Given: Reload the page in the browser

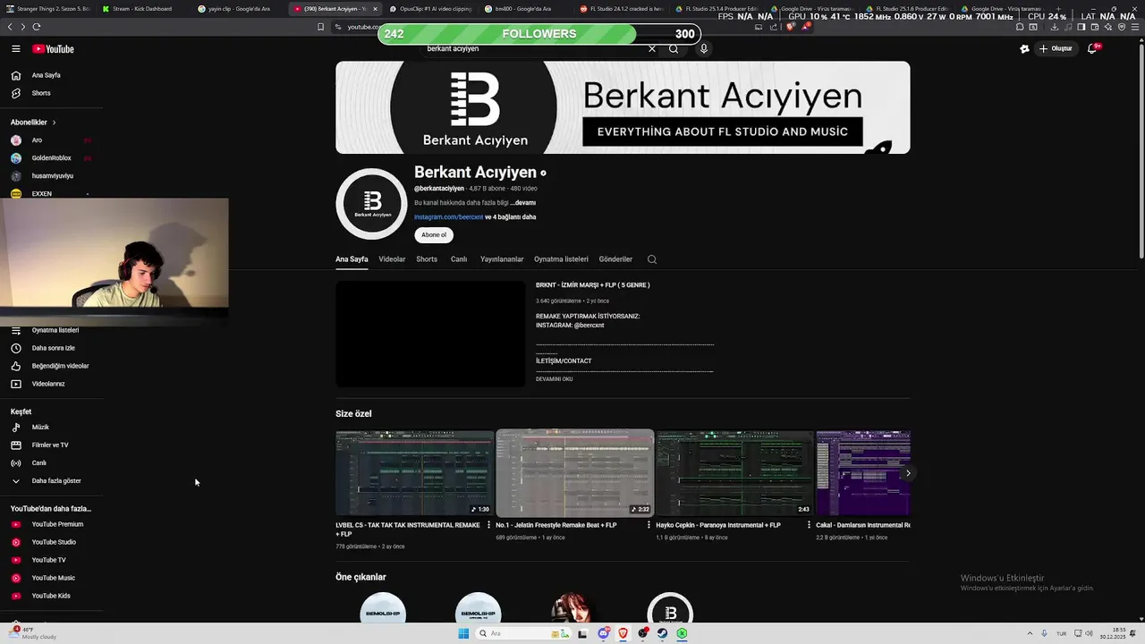Looking at the screenshot, I should tap(37, 27).
